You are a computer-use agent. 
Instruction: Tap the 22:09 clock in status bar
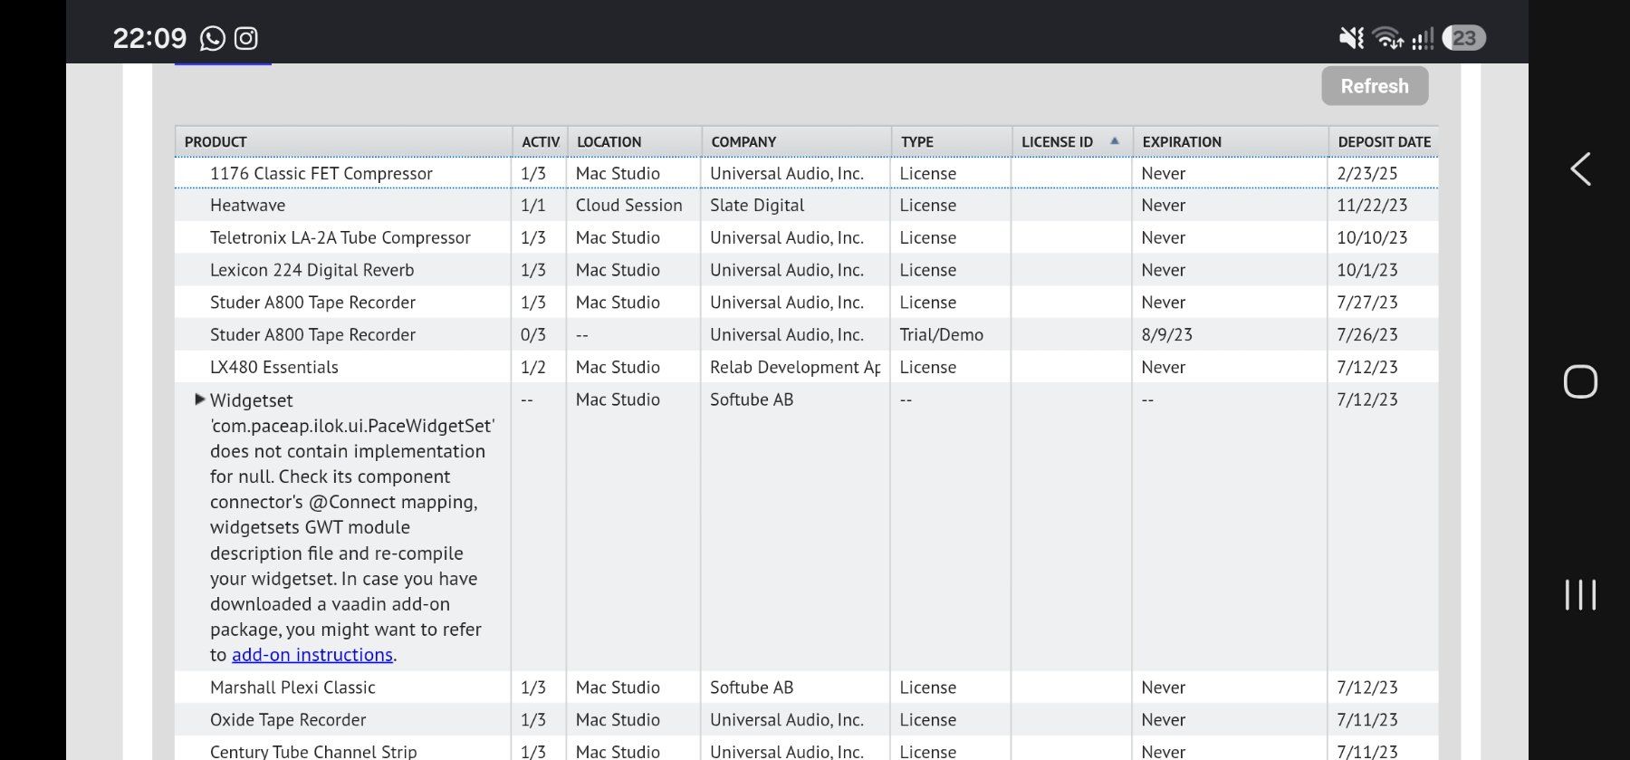(149, 38)
